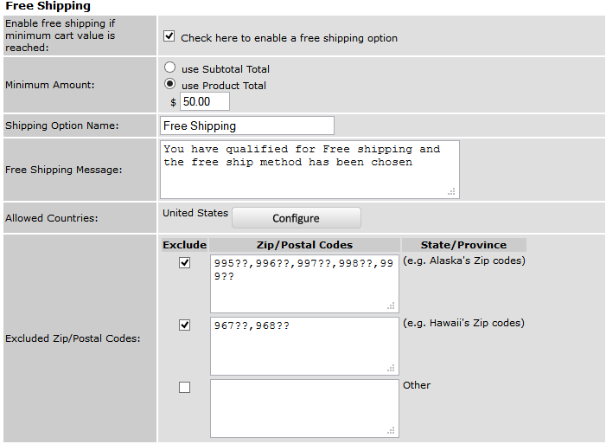Click inside the Free Shipping Message textarea
606x444 pixels.
click(x=310, y=170)
